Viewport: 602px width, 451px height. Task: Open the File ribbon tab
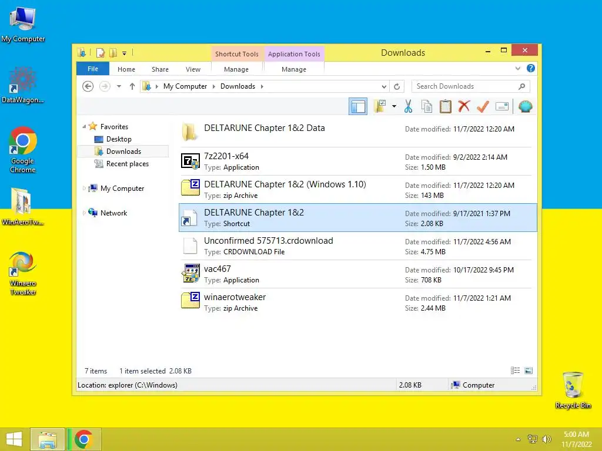pos(93,69)
